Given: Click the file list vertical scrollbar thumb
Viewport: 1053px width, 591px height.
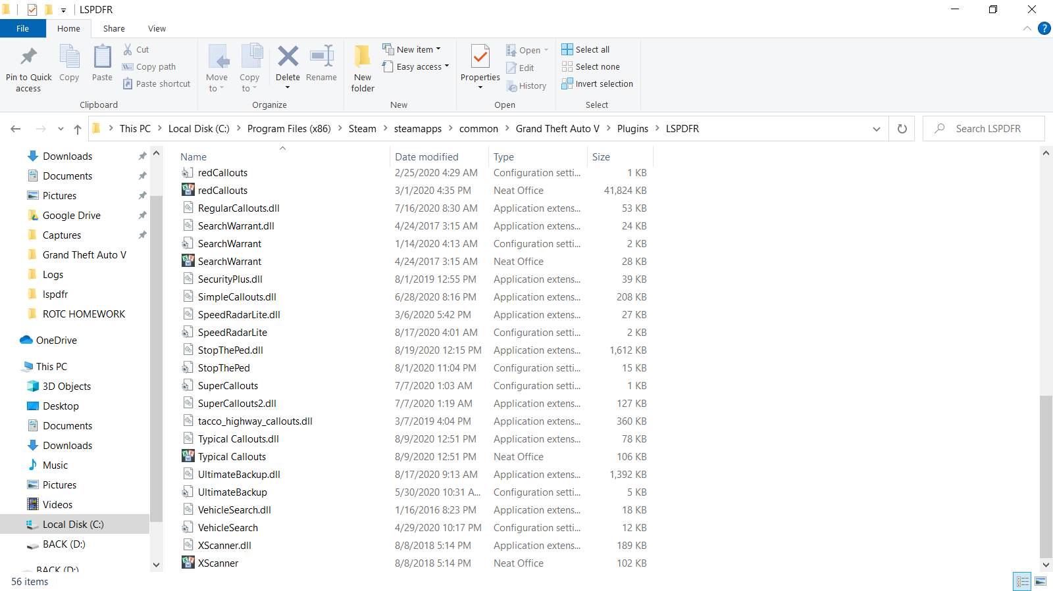Looking at the screenshot, I should tap(1046, 476).
